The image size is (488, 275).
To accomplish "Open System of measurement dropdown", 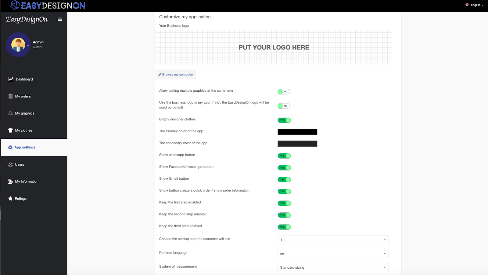I will (333, 267).
